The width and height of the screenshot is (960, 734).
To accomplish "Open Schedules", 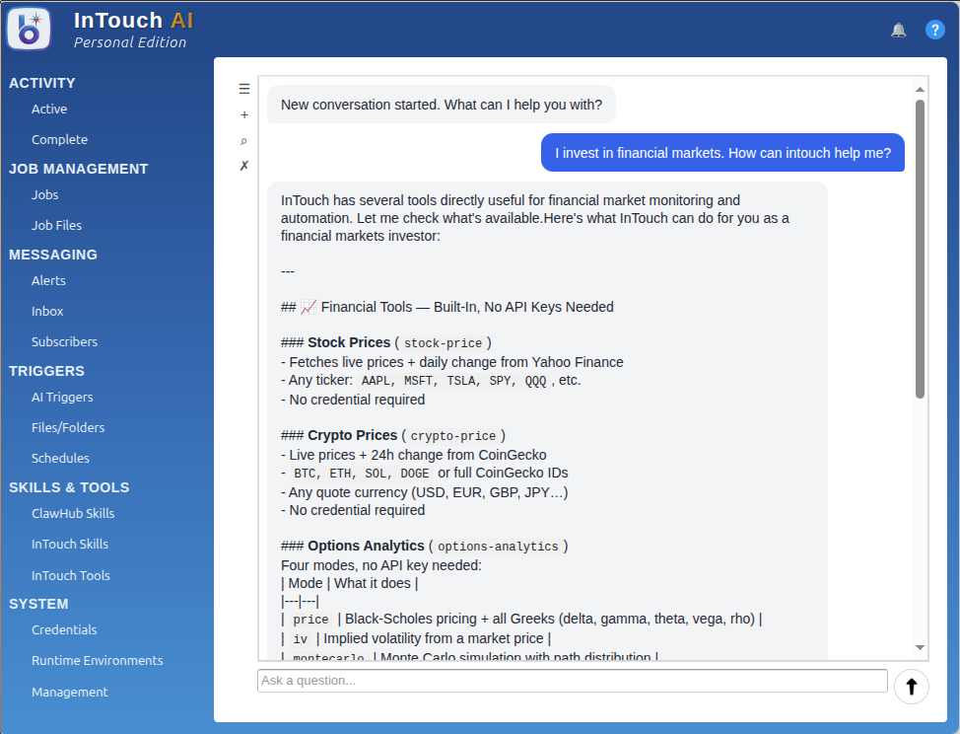I will pos(60,459).
